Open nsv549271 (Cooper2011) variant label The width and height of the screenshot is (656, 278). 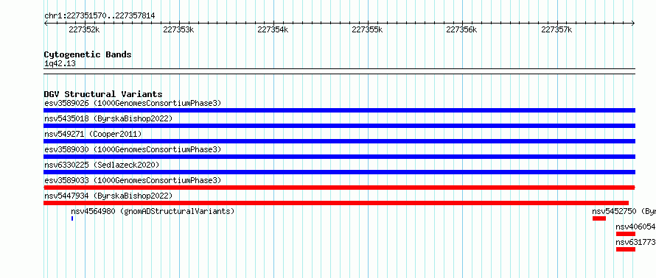point(93,134)
